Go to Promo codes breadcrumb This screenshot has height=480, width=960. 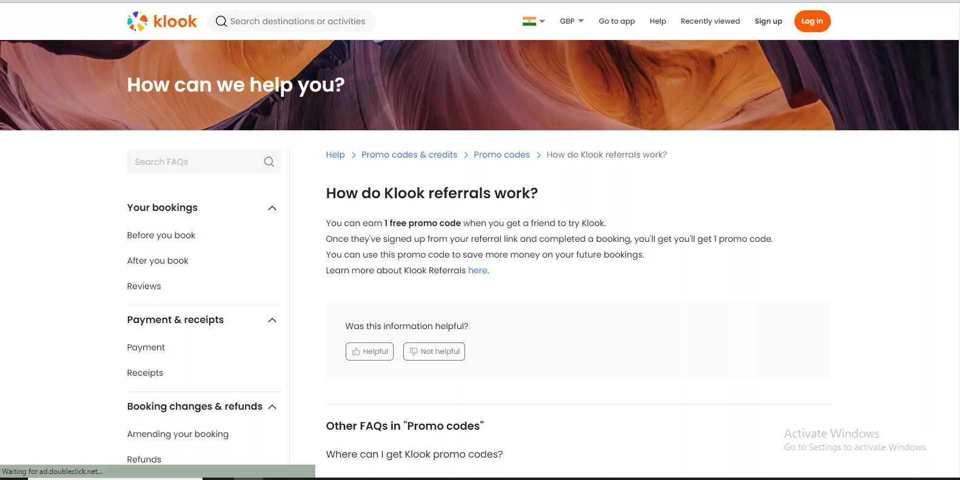[x=502, y=155]
